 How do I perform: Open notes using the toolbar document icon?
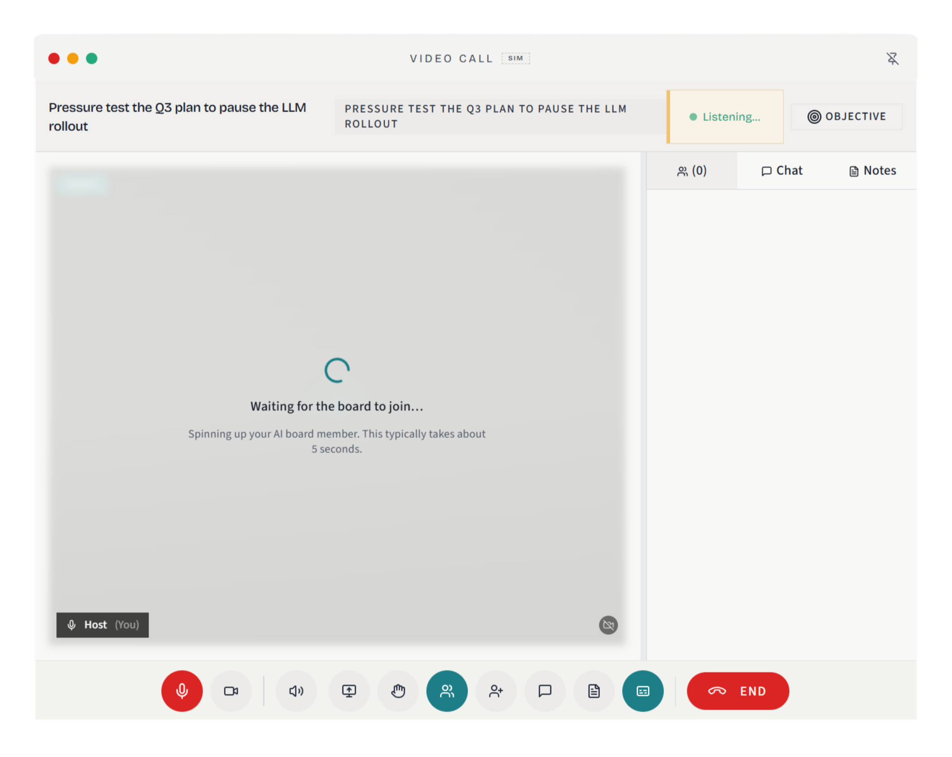point(594,691)
